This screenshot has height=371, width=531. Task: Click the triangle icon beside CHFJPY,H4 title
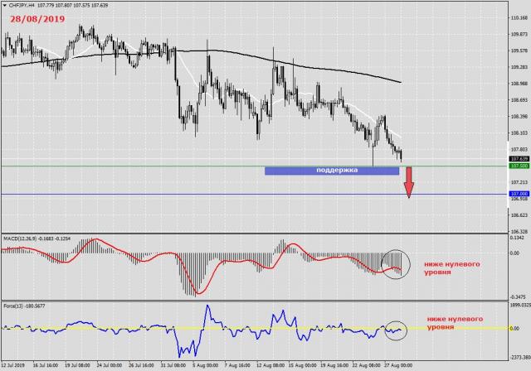point(5,5)
